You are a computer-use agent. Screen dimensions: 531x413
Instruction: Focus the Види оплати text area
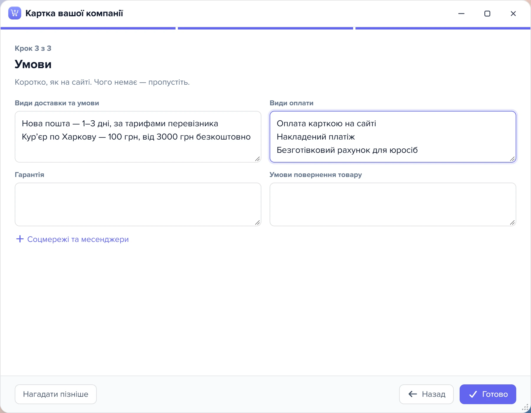point(393,137)
